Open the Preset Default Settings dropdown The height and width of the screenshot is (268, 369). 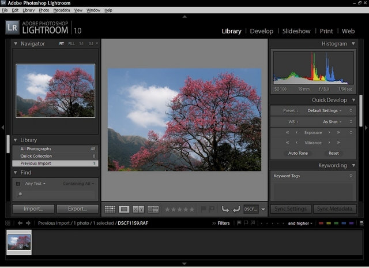tap(324, 110)
